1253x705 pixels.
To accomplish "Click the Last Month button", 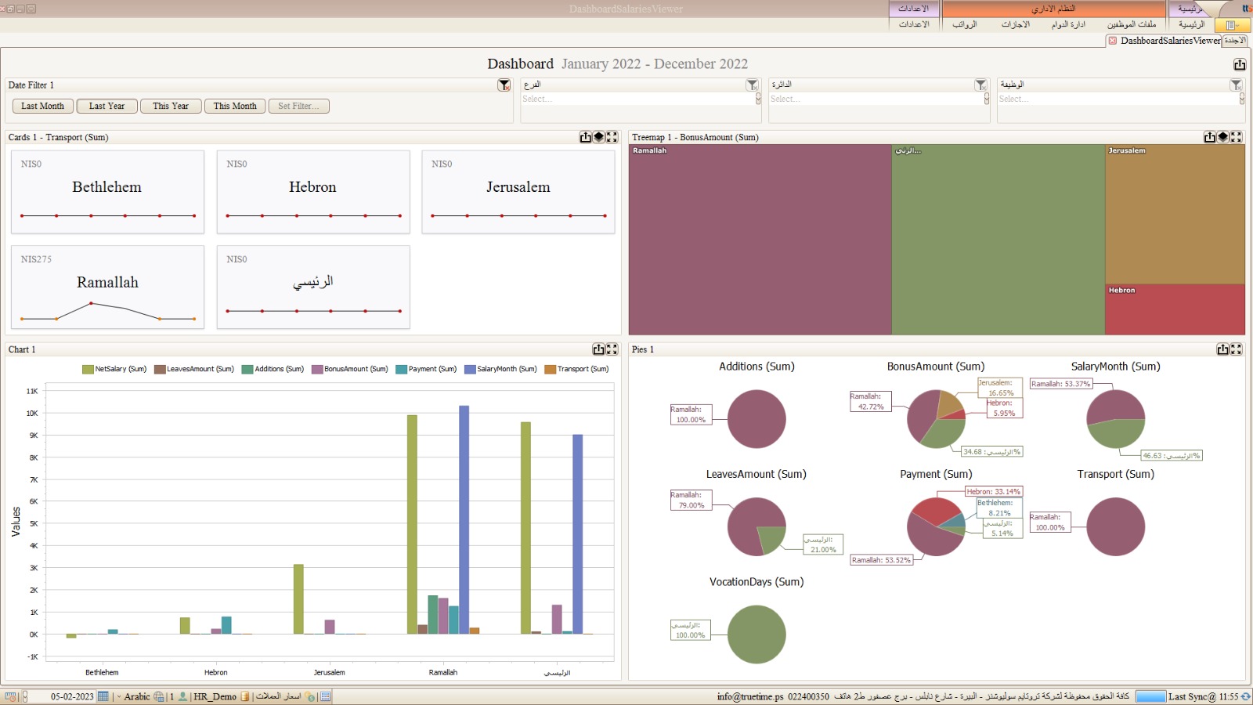I will click(43, 106).
